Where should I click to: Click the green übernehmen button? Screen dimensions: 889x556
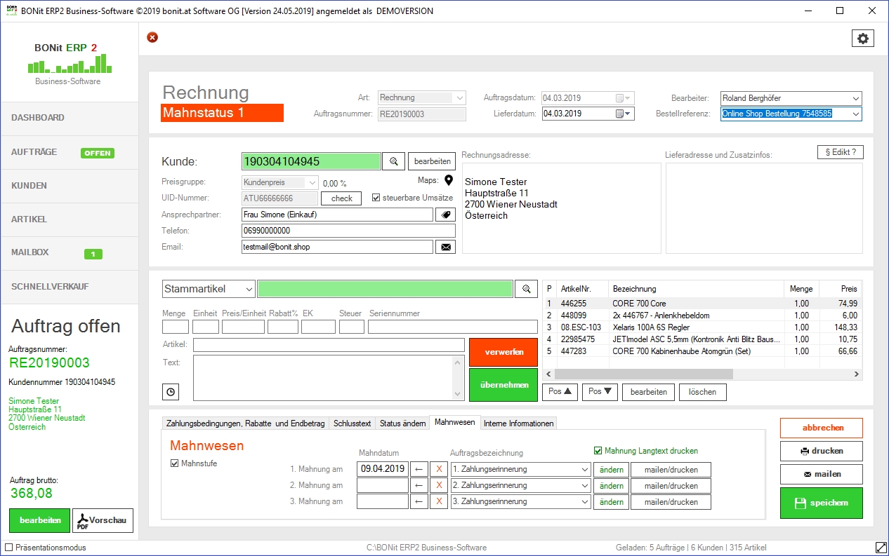click(503, 385)
